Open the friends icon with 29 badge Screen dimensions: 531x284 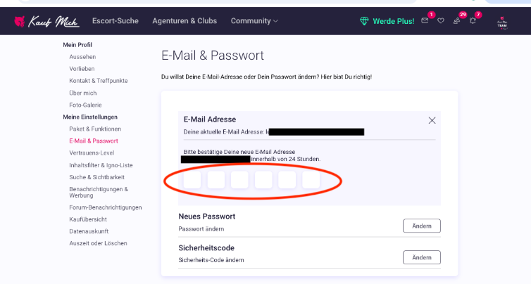tap(456, 21)
